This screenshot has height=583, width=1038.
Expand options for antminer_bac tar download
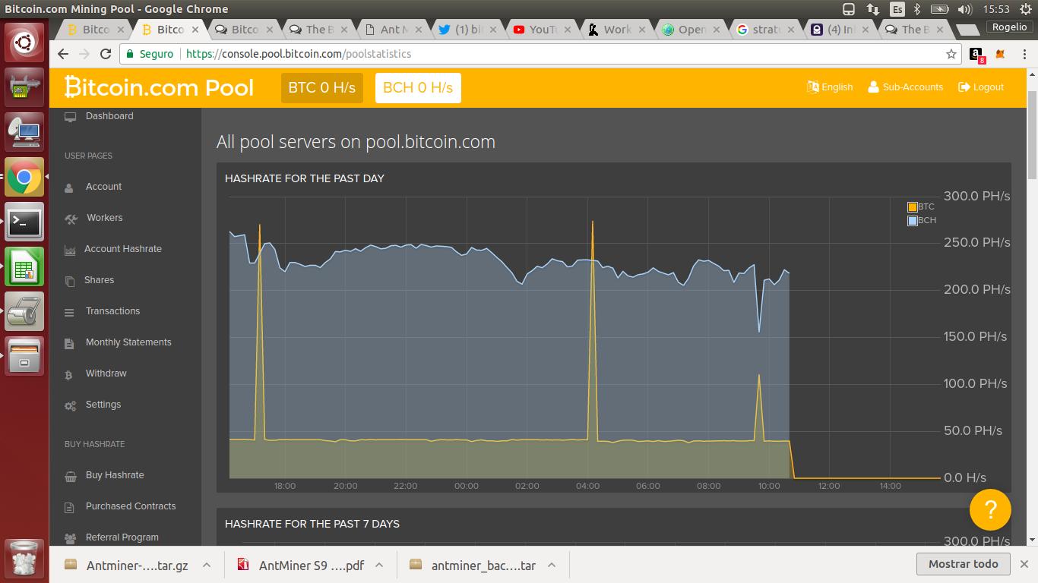coord(552,565)
